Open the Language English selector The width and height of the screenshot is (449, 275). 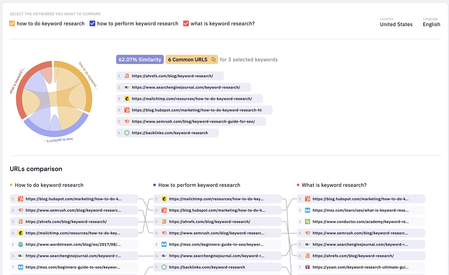431,22
